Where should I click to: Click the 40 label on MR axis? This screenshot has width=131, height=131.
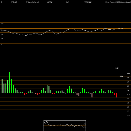click(128, 86)
